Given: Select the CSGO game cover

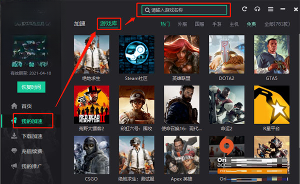Looking at the screenshot, I should tap(91, 155).
